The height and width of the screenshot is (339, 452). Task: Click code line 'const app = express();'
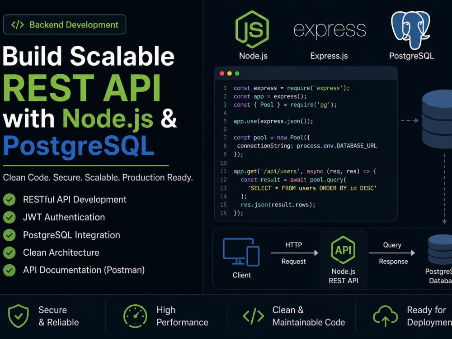(x=270, y=96)
